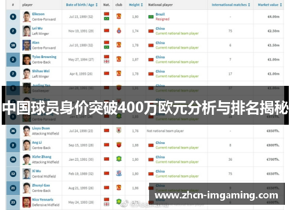The image size is (290, 210).
Task: Sort by Date of birth / Age column
Action: [82, 5]
